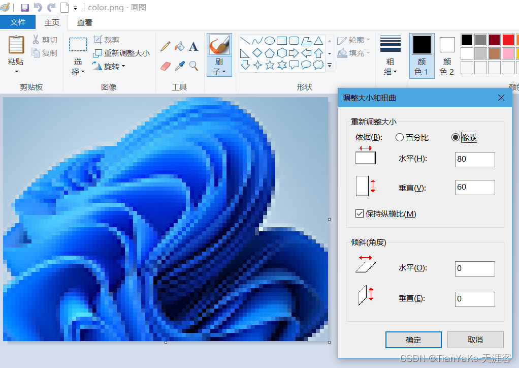Click the Paint app icon in title bar

click(x=5, y=7)
